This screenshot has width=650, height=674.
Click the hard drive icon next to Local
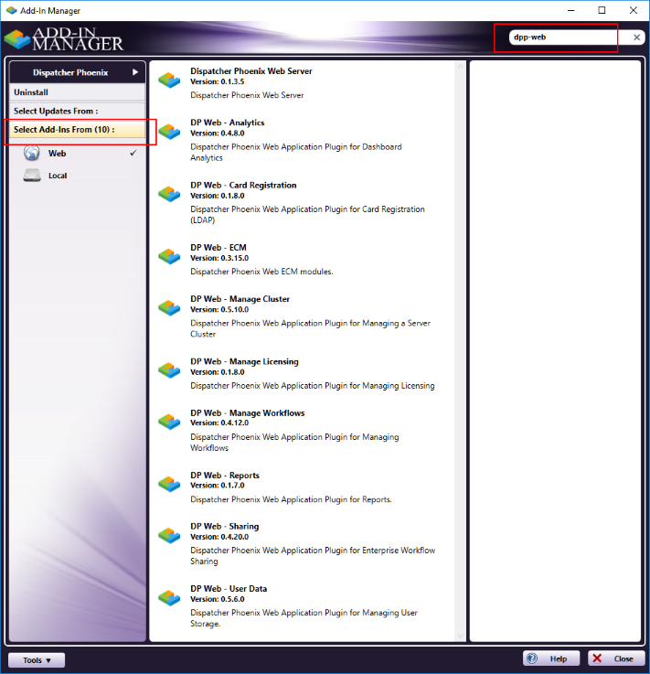click(x=32, y=176)
